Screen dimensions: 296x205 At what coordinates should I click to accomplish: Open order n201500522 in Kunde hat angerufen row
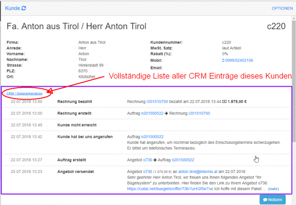[x=152, y=137]
